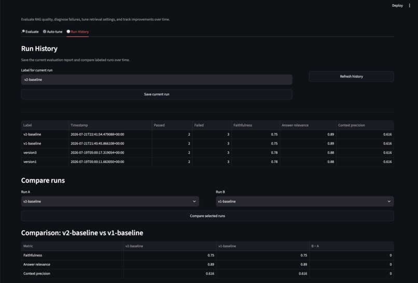418x283 pixels.
Task: Click the Context precision column header
Action: (365, 125)
